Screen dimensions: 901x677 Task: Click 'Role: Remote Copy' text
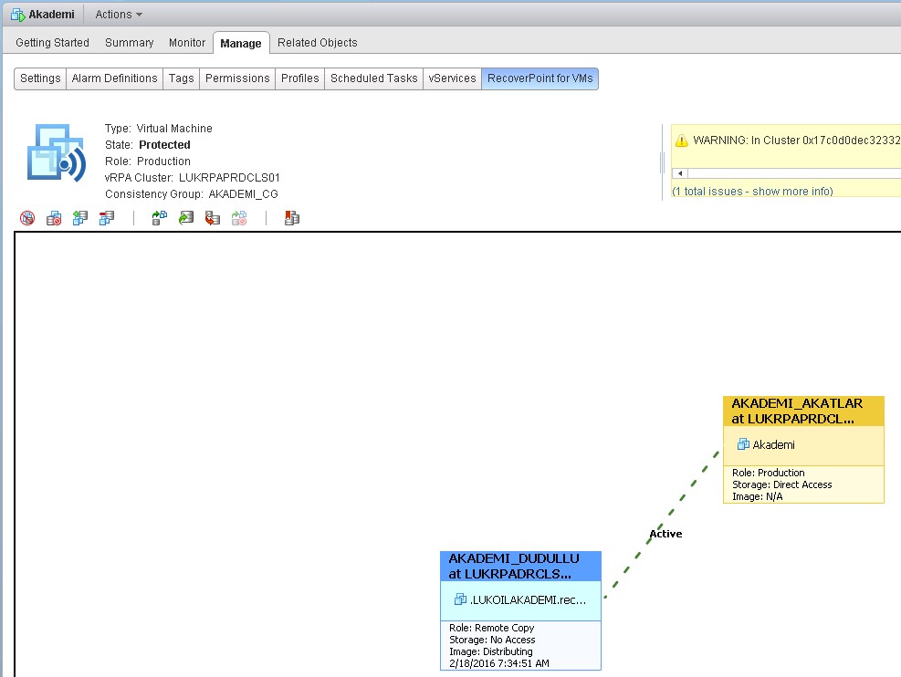point(492,628)
